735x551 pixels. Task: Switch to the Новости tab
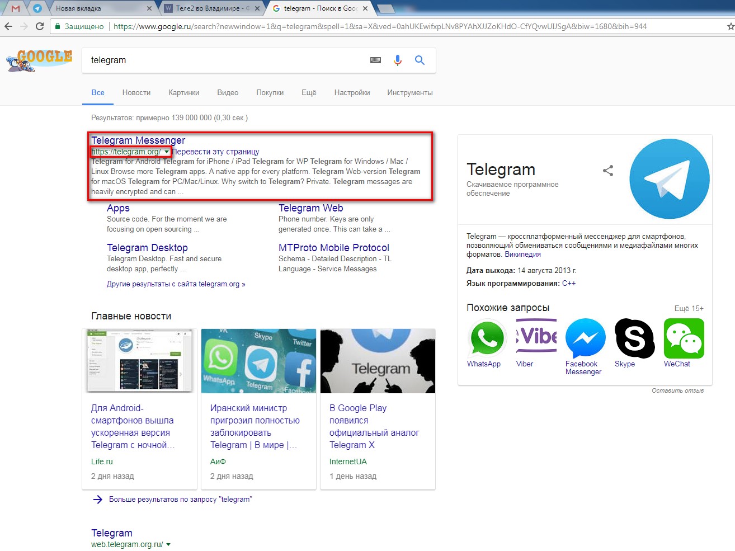[136, 93]
